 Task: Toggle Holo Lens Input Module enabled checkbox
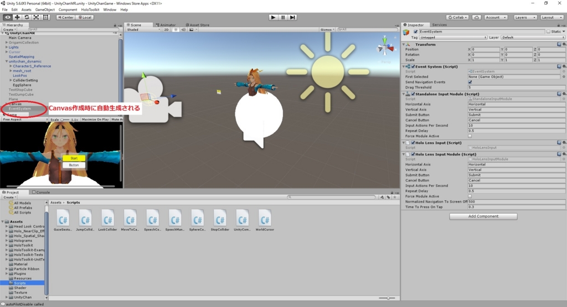point(413,154)
